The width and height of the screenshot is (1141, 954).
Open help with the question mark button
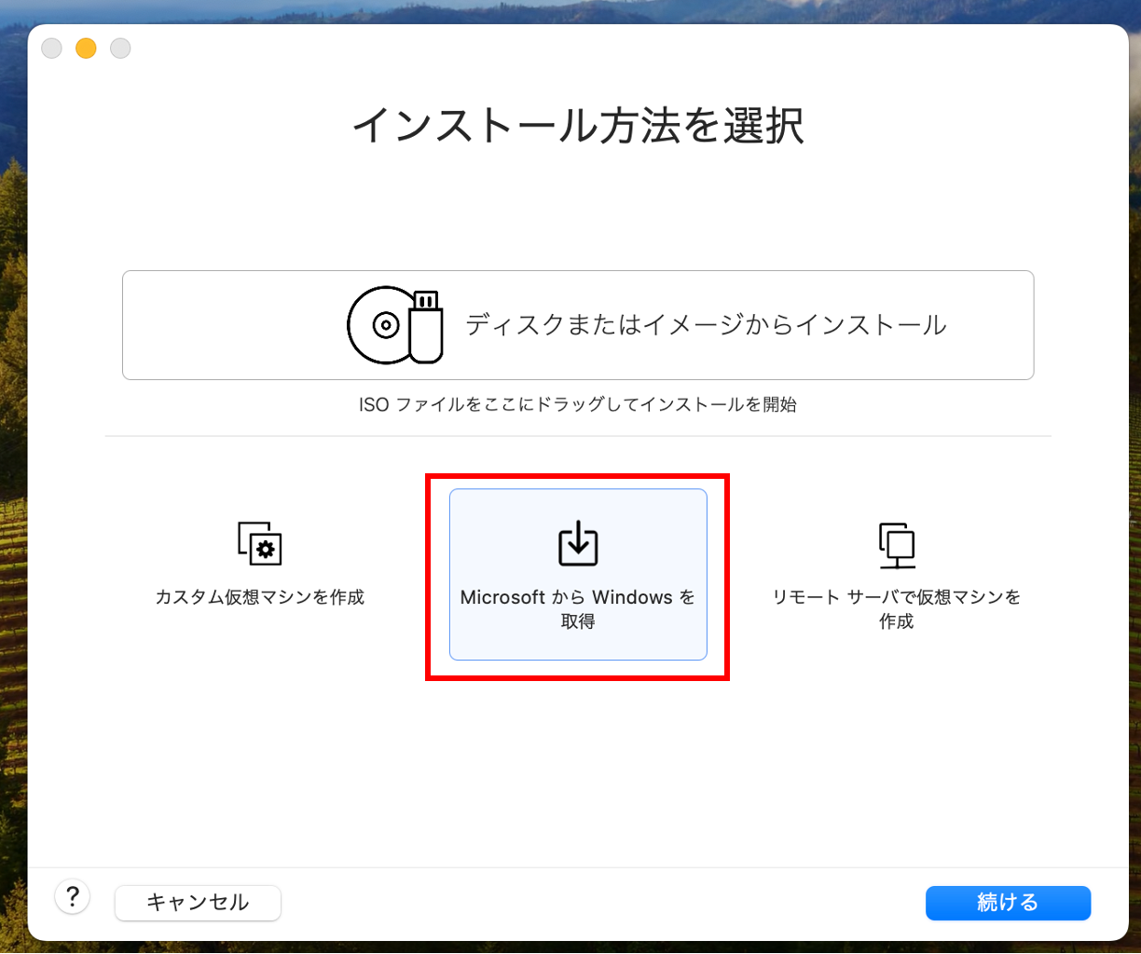[x=73, y=897]
